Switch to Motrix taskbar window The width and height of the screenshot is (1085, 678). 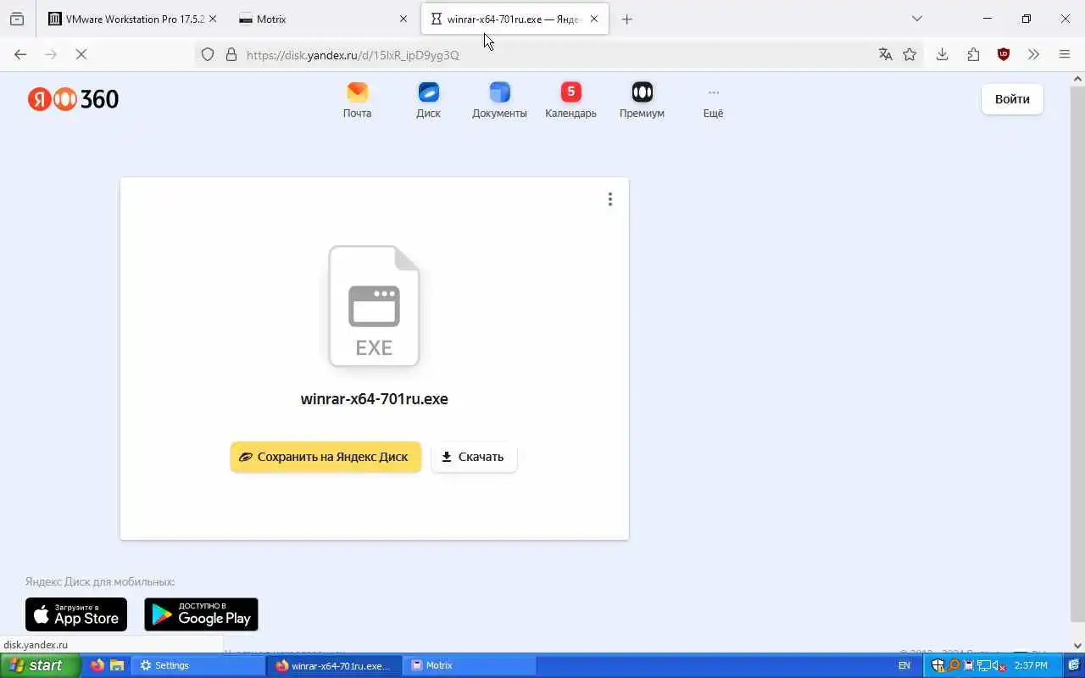470,665
